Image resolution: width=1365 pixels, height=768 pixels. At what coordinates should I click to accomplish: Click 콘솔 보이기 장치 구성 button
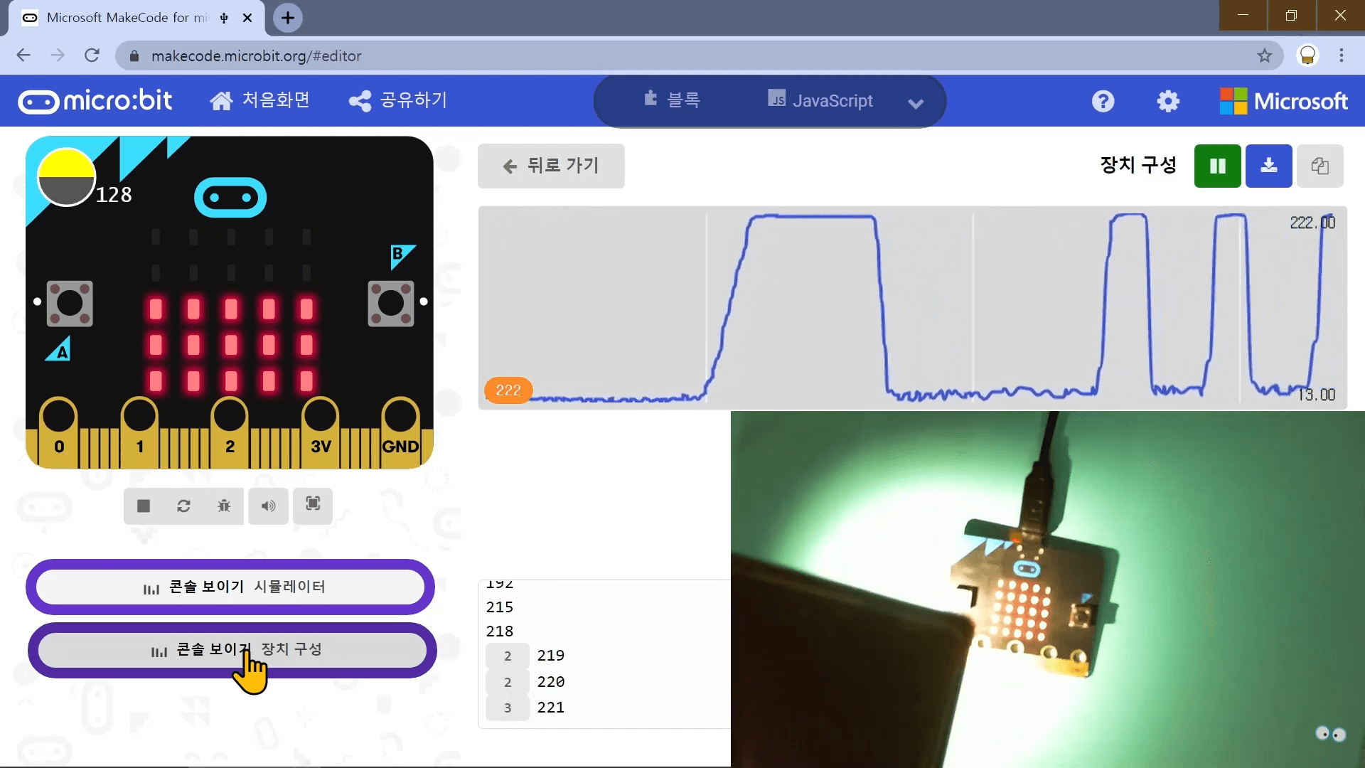click(x=232, y=650)
